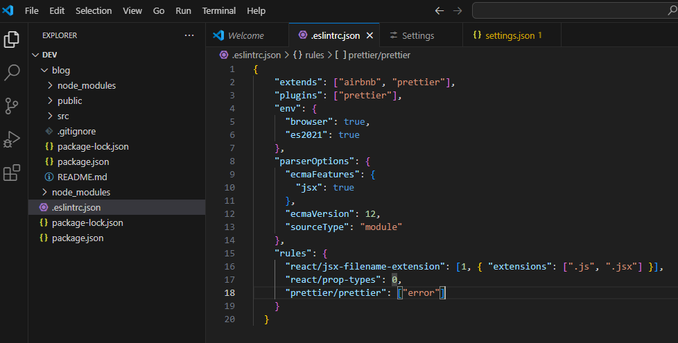
Task: Open the Run and Debug view
Action: (x=12, y=139)
